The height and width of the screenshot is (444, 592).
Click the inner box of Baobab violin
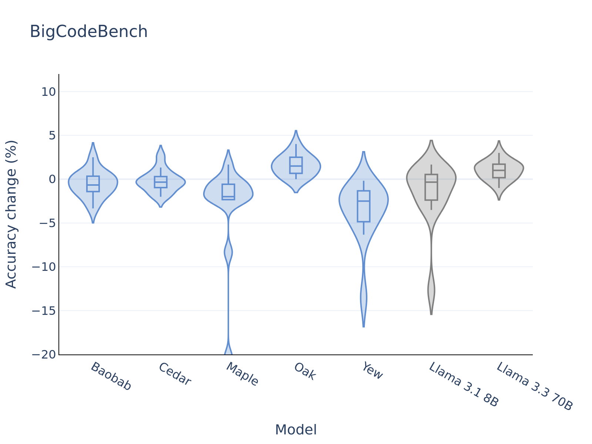tap(93, 184)
